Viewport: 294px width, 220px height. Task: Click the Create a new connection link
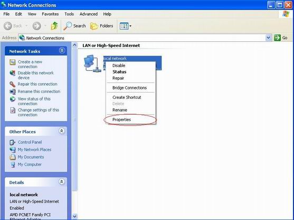coord(30,64)
